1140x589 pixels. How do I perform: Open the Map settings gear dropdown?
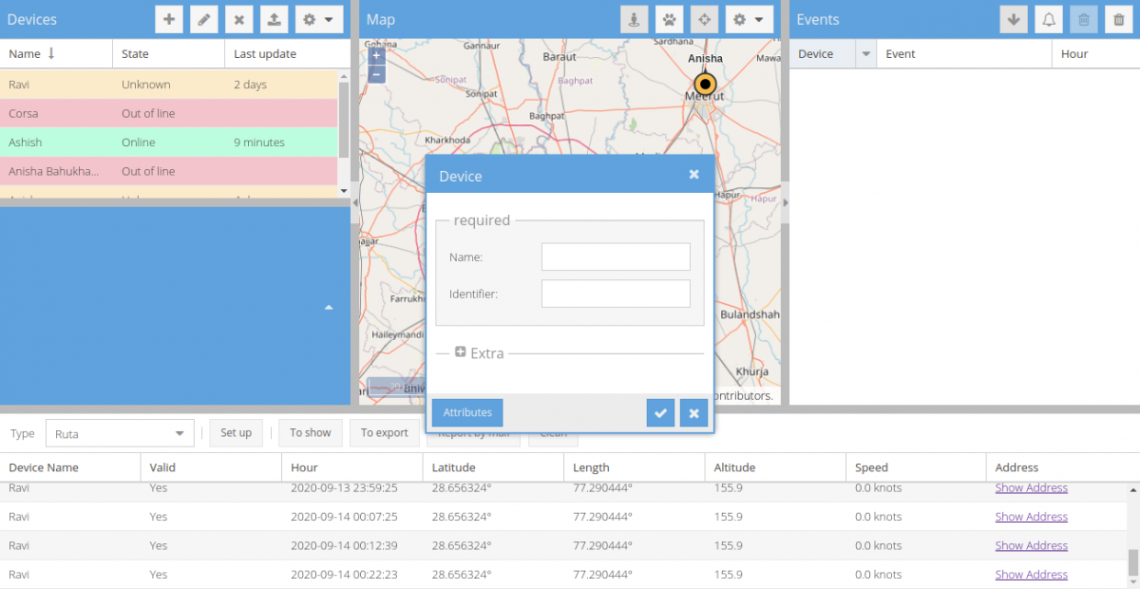[749, 19]
